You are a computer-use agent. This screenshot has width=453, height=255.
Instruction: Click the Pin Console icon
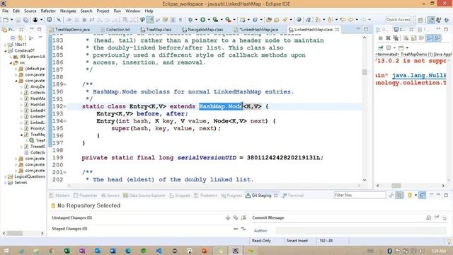[x=381, y=47]
